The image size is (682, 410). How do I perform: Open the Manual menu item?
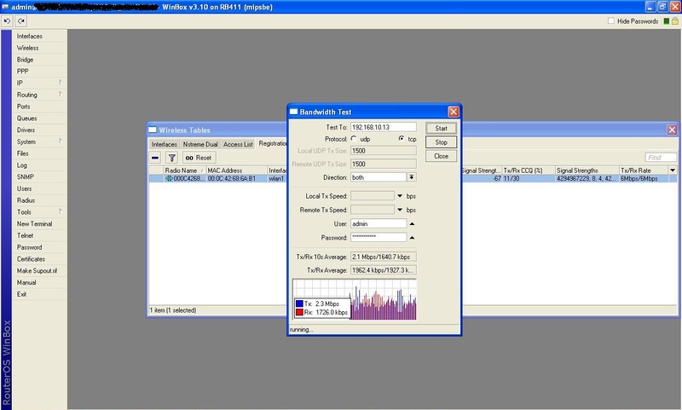(x=39, y=283)
